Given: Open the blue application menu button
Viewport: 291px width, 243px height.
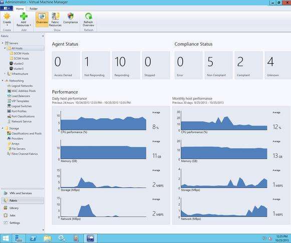Looking at the screenshot, I should tap(7, 9).
